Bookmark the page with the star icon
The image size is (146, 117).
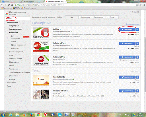point(137,5)
